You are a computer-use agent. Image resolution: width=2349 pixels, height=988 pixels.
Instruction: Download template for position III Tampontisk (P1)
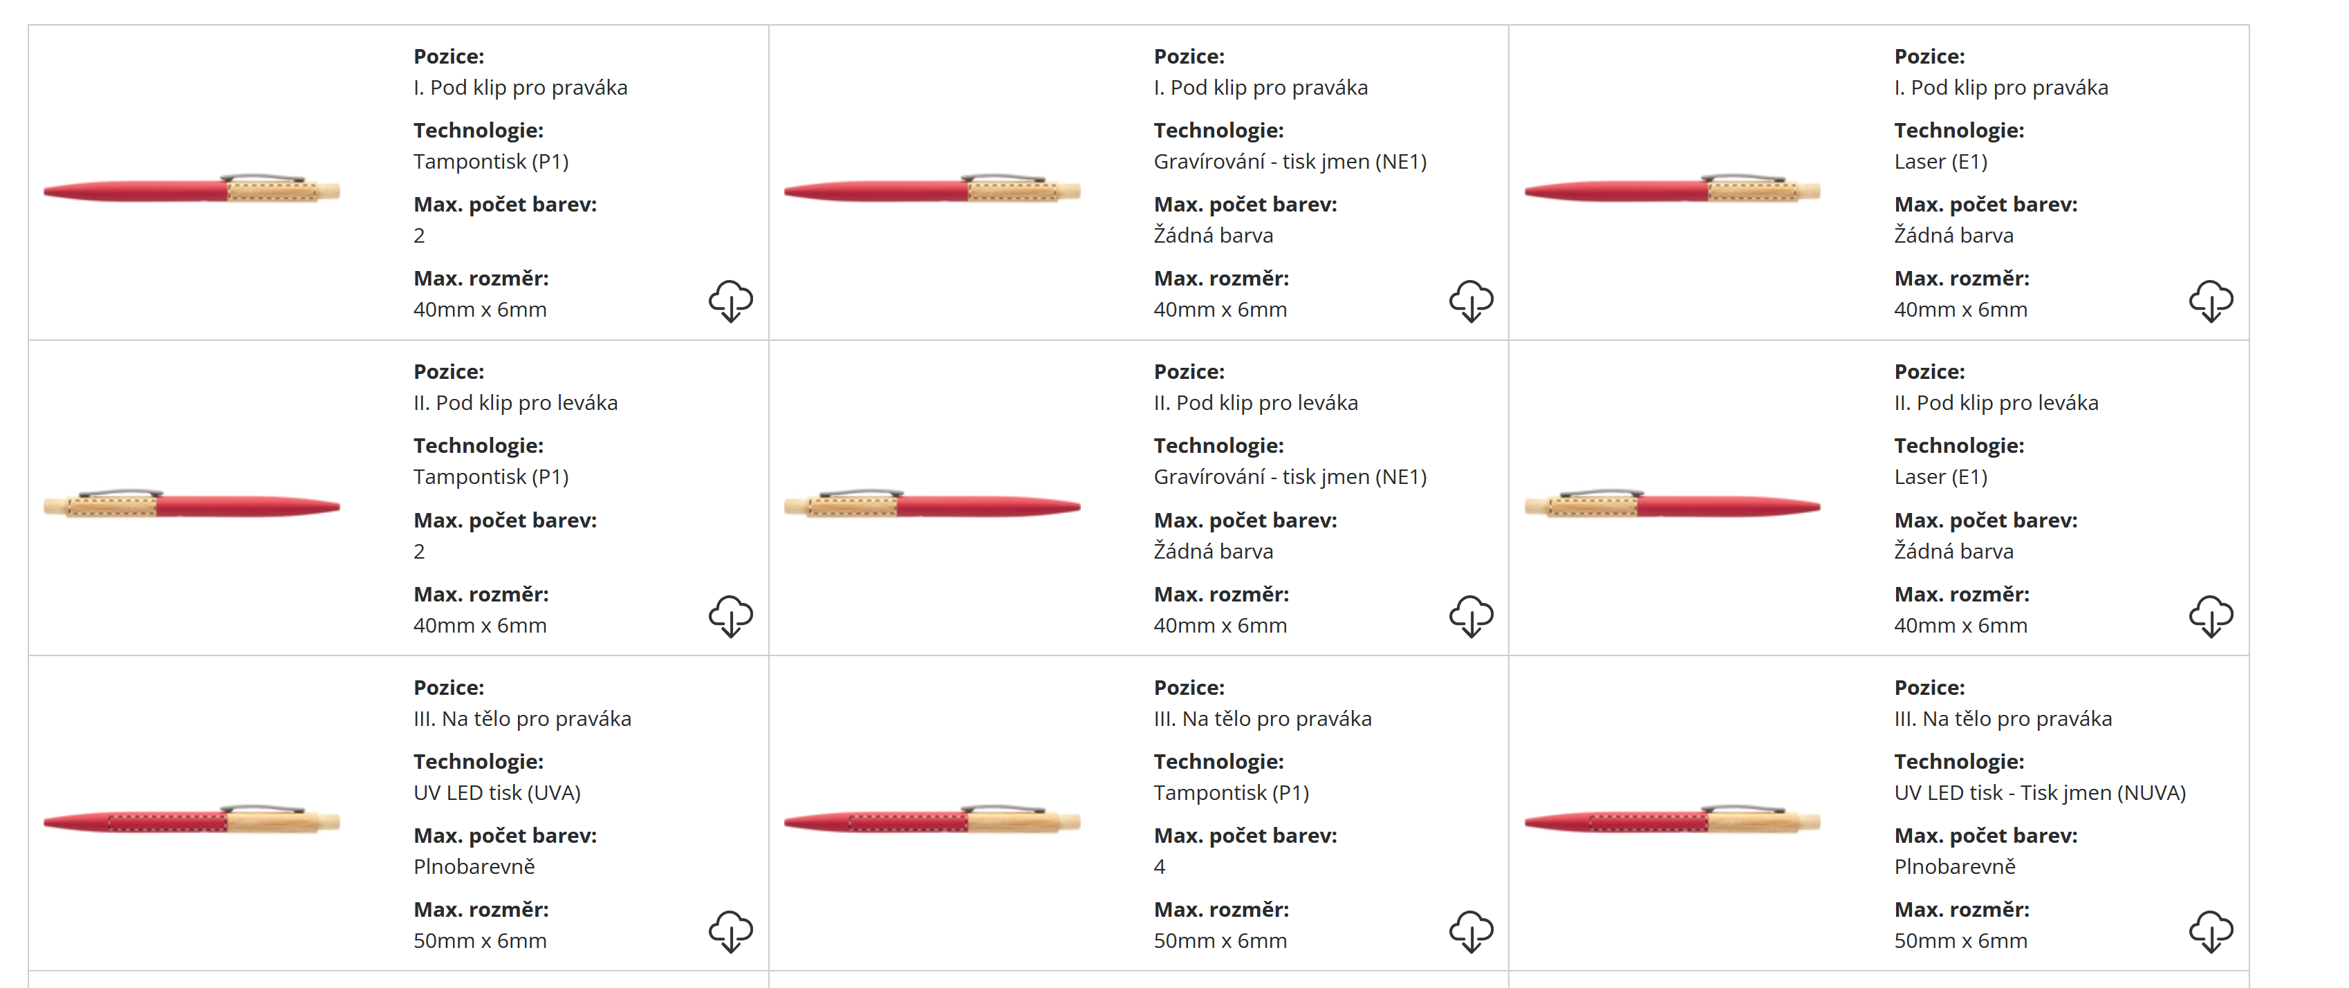pos(1471,931)
